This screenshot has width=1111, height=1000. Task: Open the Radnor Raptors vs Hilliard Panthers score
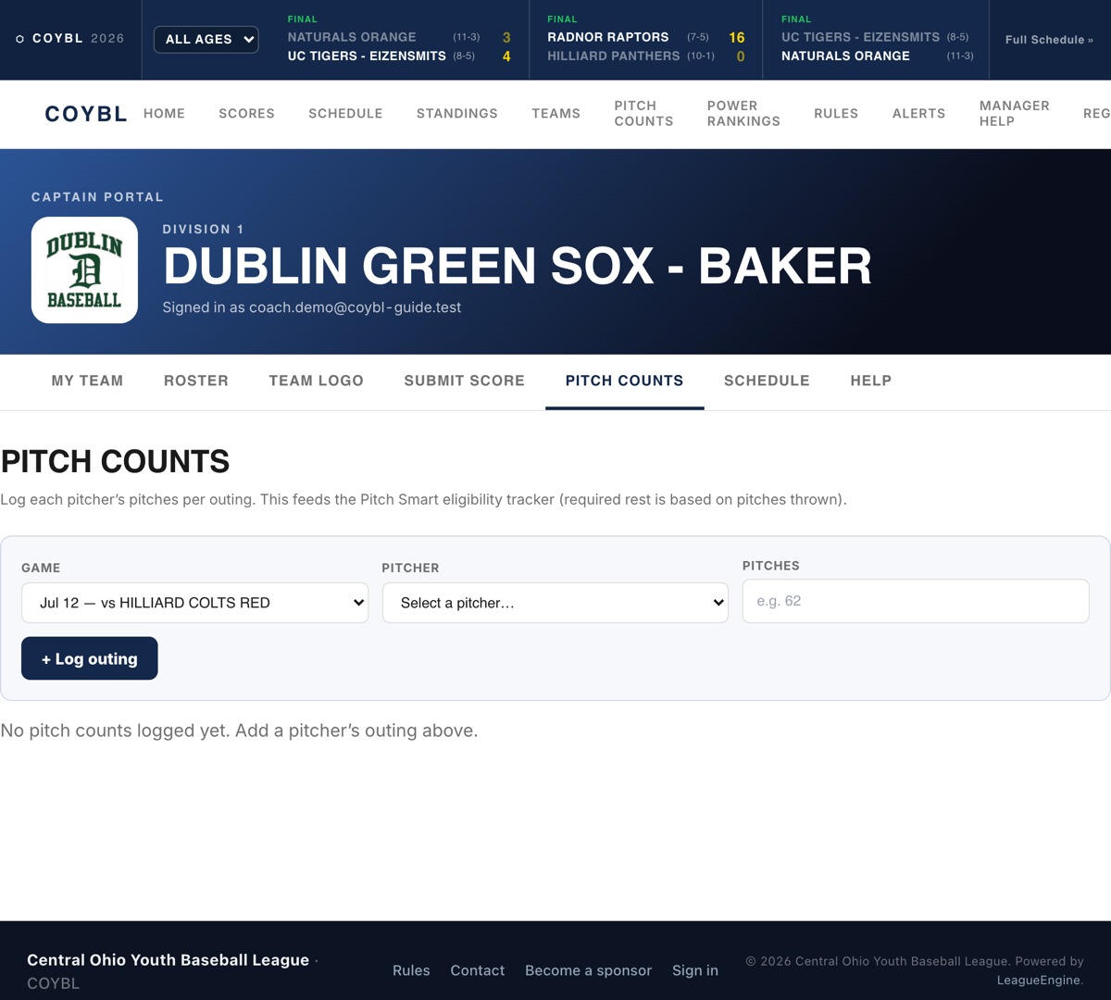click(645, 40)
